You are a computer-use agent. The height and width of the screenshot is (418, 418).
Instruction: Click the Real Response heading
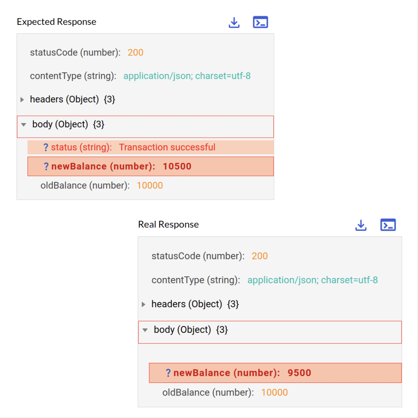[168, 224]
